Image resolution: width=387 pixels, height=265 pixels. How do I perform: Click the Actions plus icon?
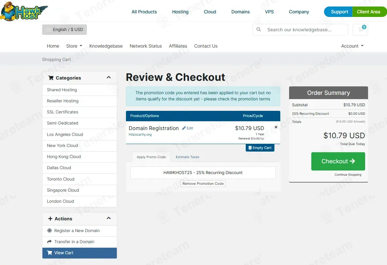(50, 219)
